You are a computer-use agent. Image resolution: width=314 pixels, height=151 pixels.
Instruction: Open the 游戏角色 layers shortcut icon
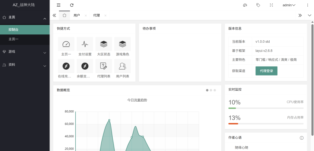tap(122, 44)
